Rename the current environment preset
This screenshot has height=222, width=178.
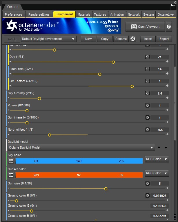coord(121,39)
